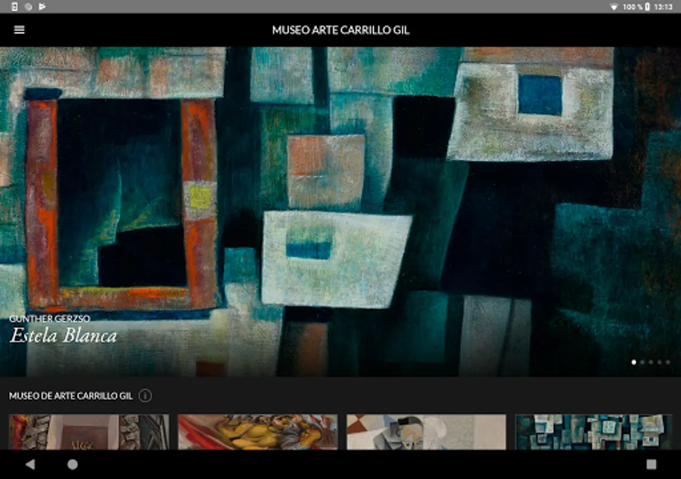The width and height of the screenshot is (681, 479).
Task: Tap the GUNTHER GERZSO artist name
Action: (49, 319)
